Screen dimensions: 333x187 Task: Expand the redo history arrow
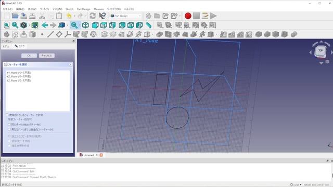point(86,16)
